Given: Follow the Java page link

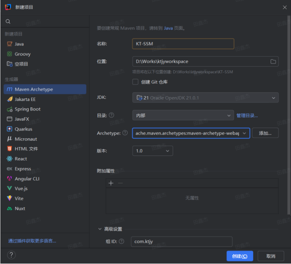Looking at the screenshot, I should tap(168, 28).
